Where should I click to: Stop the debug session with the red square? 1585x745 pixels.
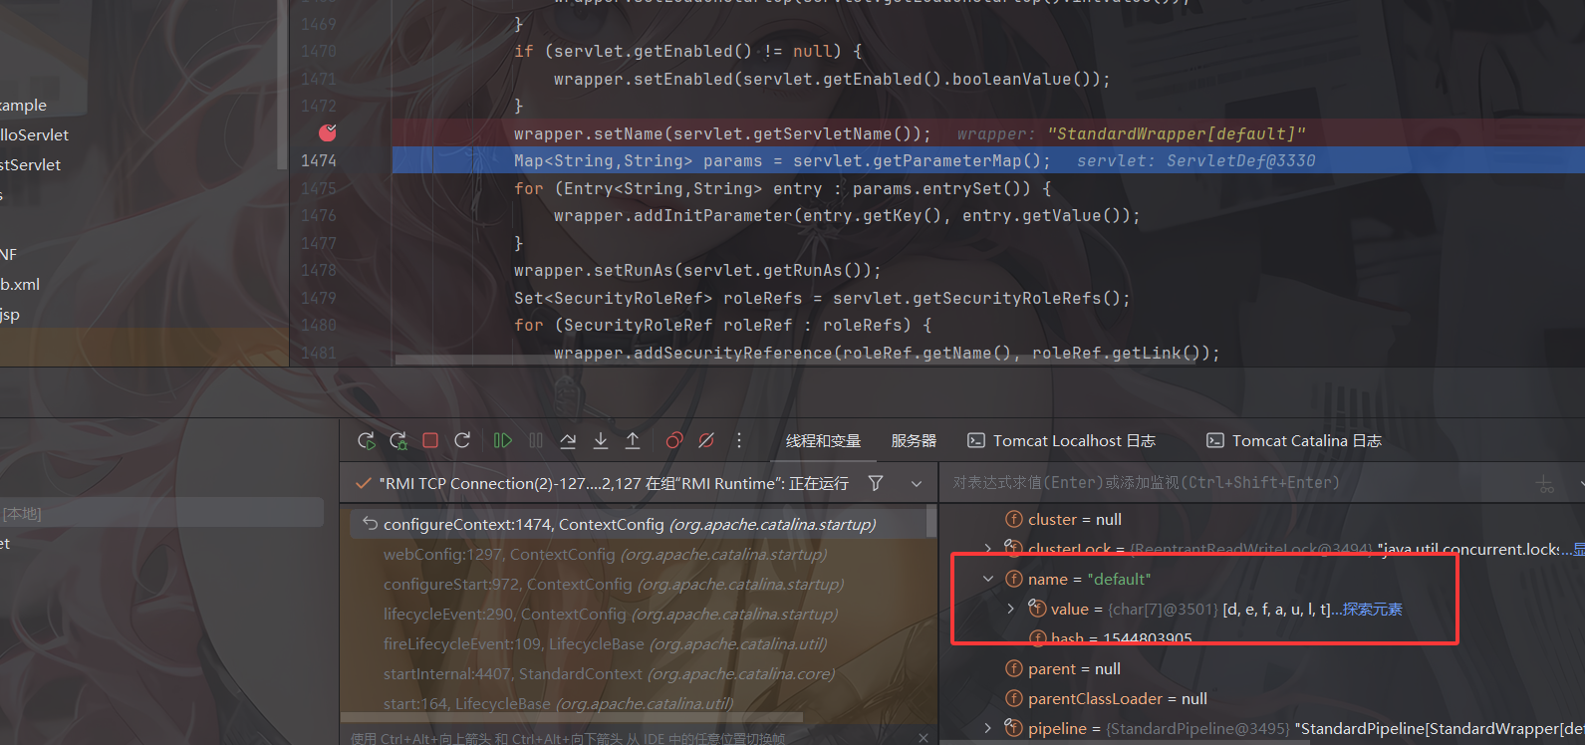430,440
